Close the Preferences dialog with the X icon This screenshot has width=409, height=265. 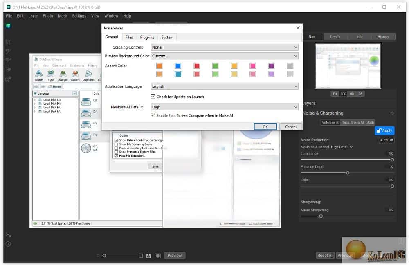click(298, 28)
